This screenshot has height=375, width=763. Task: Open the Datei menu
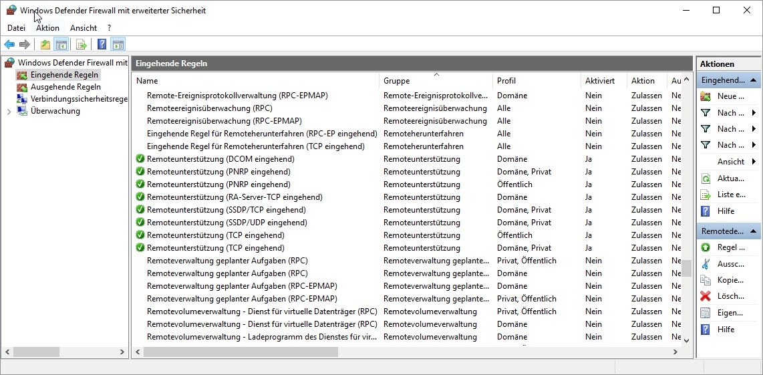pos(16,28)
